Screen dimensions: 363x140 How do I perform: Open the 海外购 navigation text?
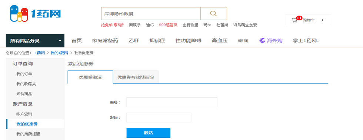click(274, 41)
